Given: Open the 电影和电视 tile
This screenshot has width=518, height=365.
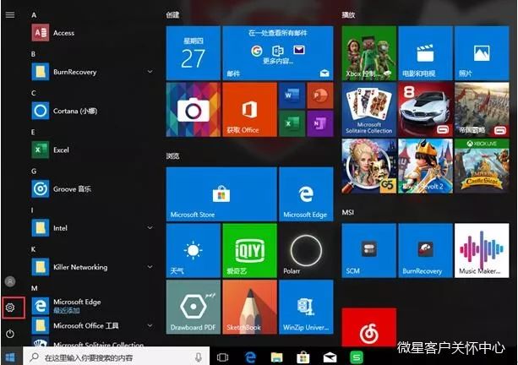Looking at the screenshot, I should coord(426,53).
